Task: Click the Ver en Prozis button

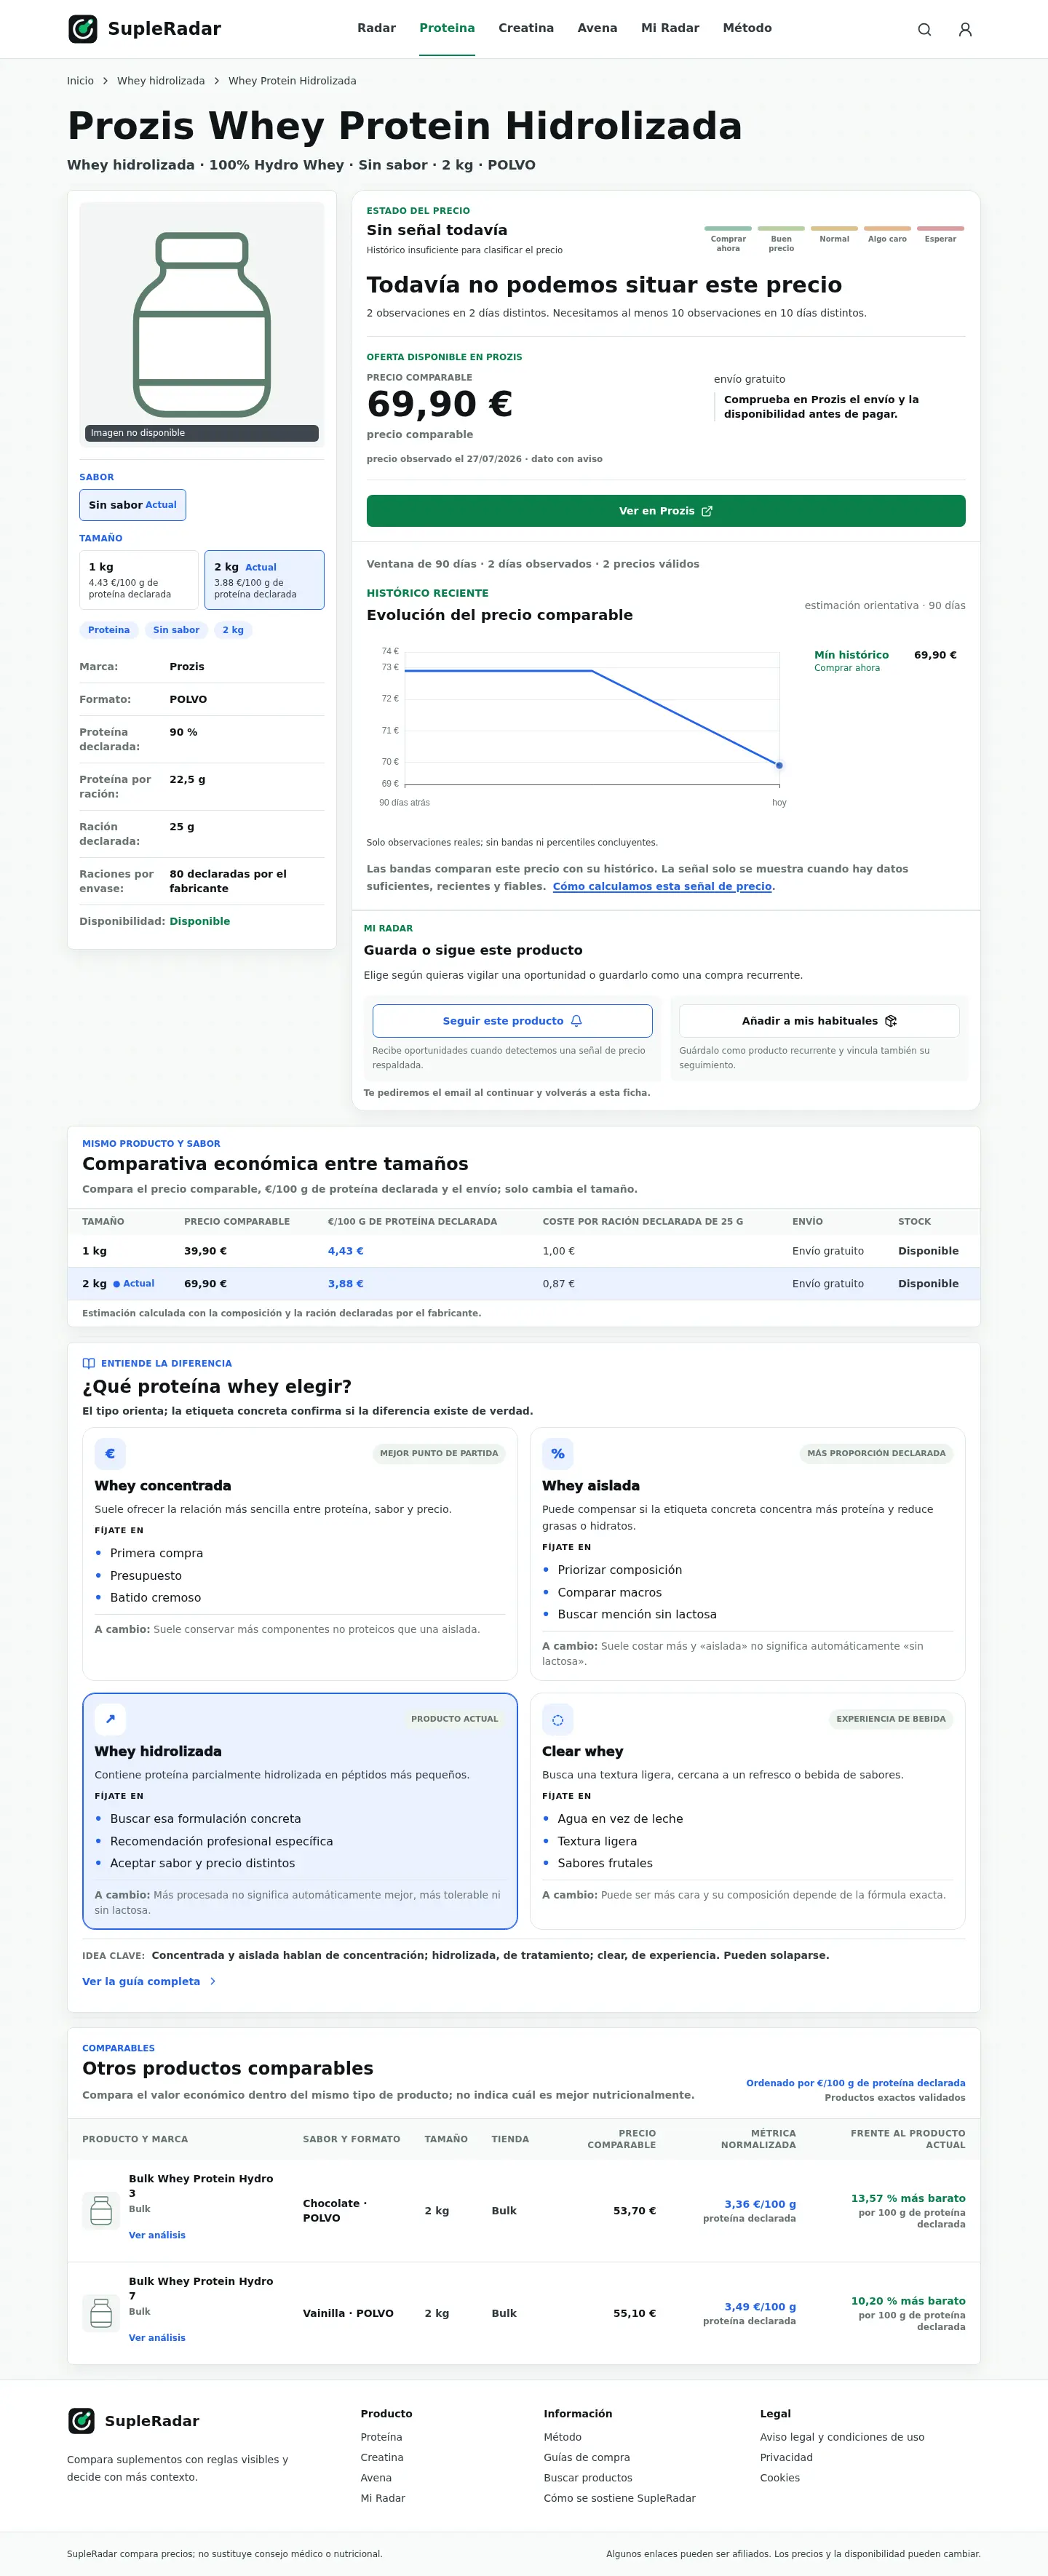Action: coord(666,511)
